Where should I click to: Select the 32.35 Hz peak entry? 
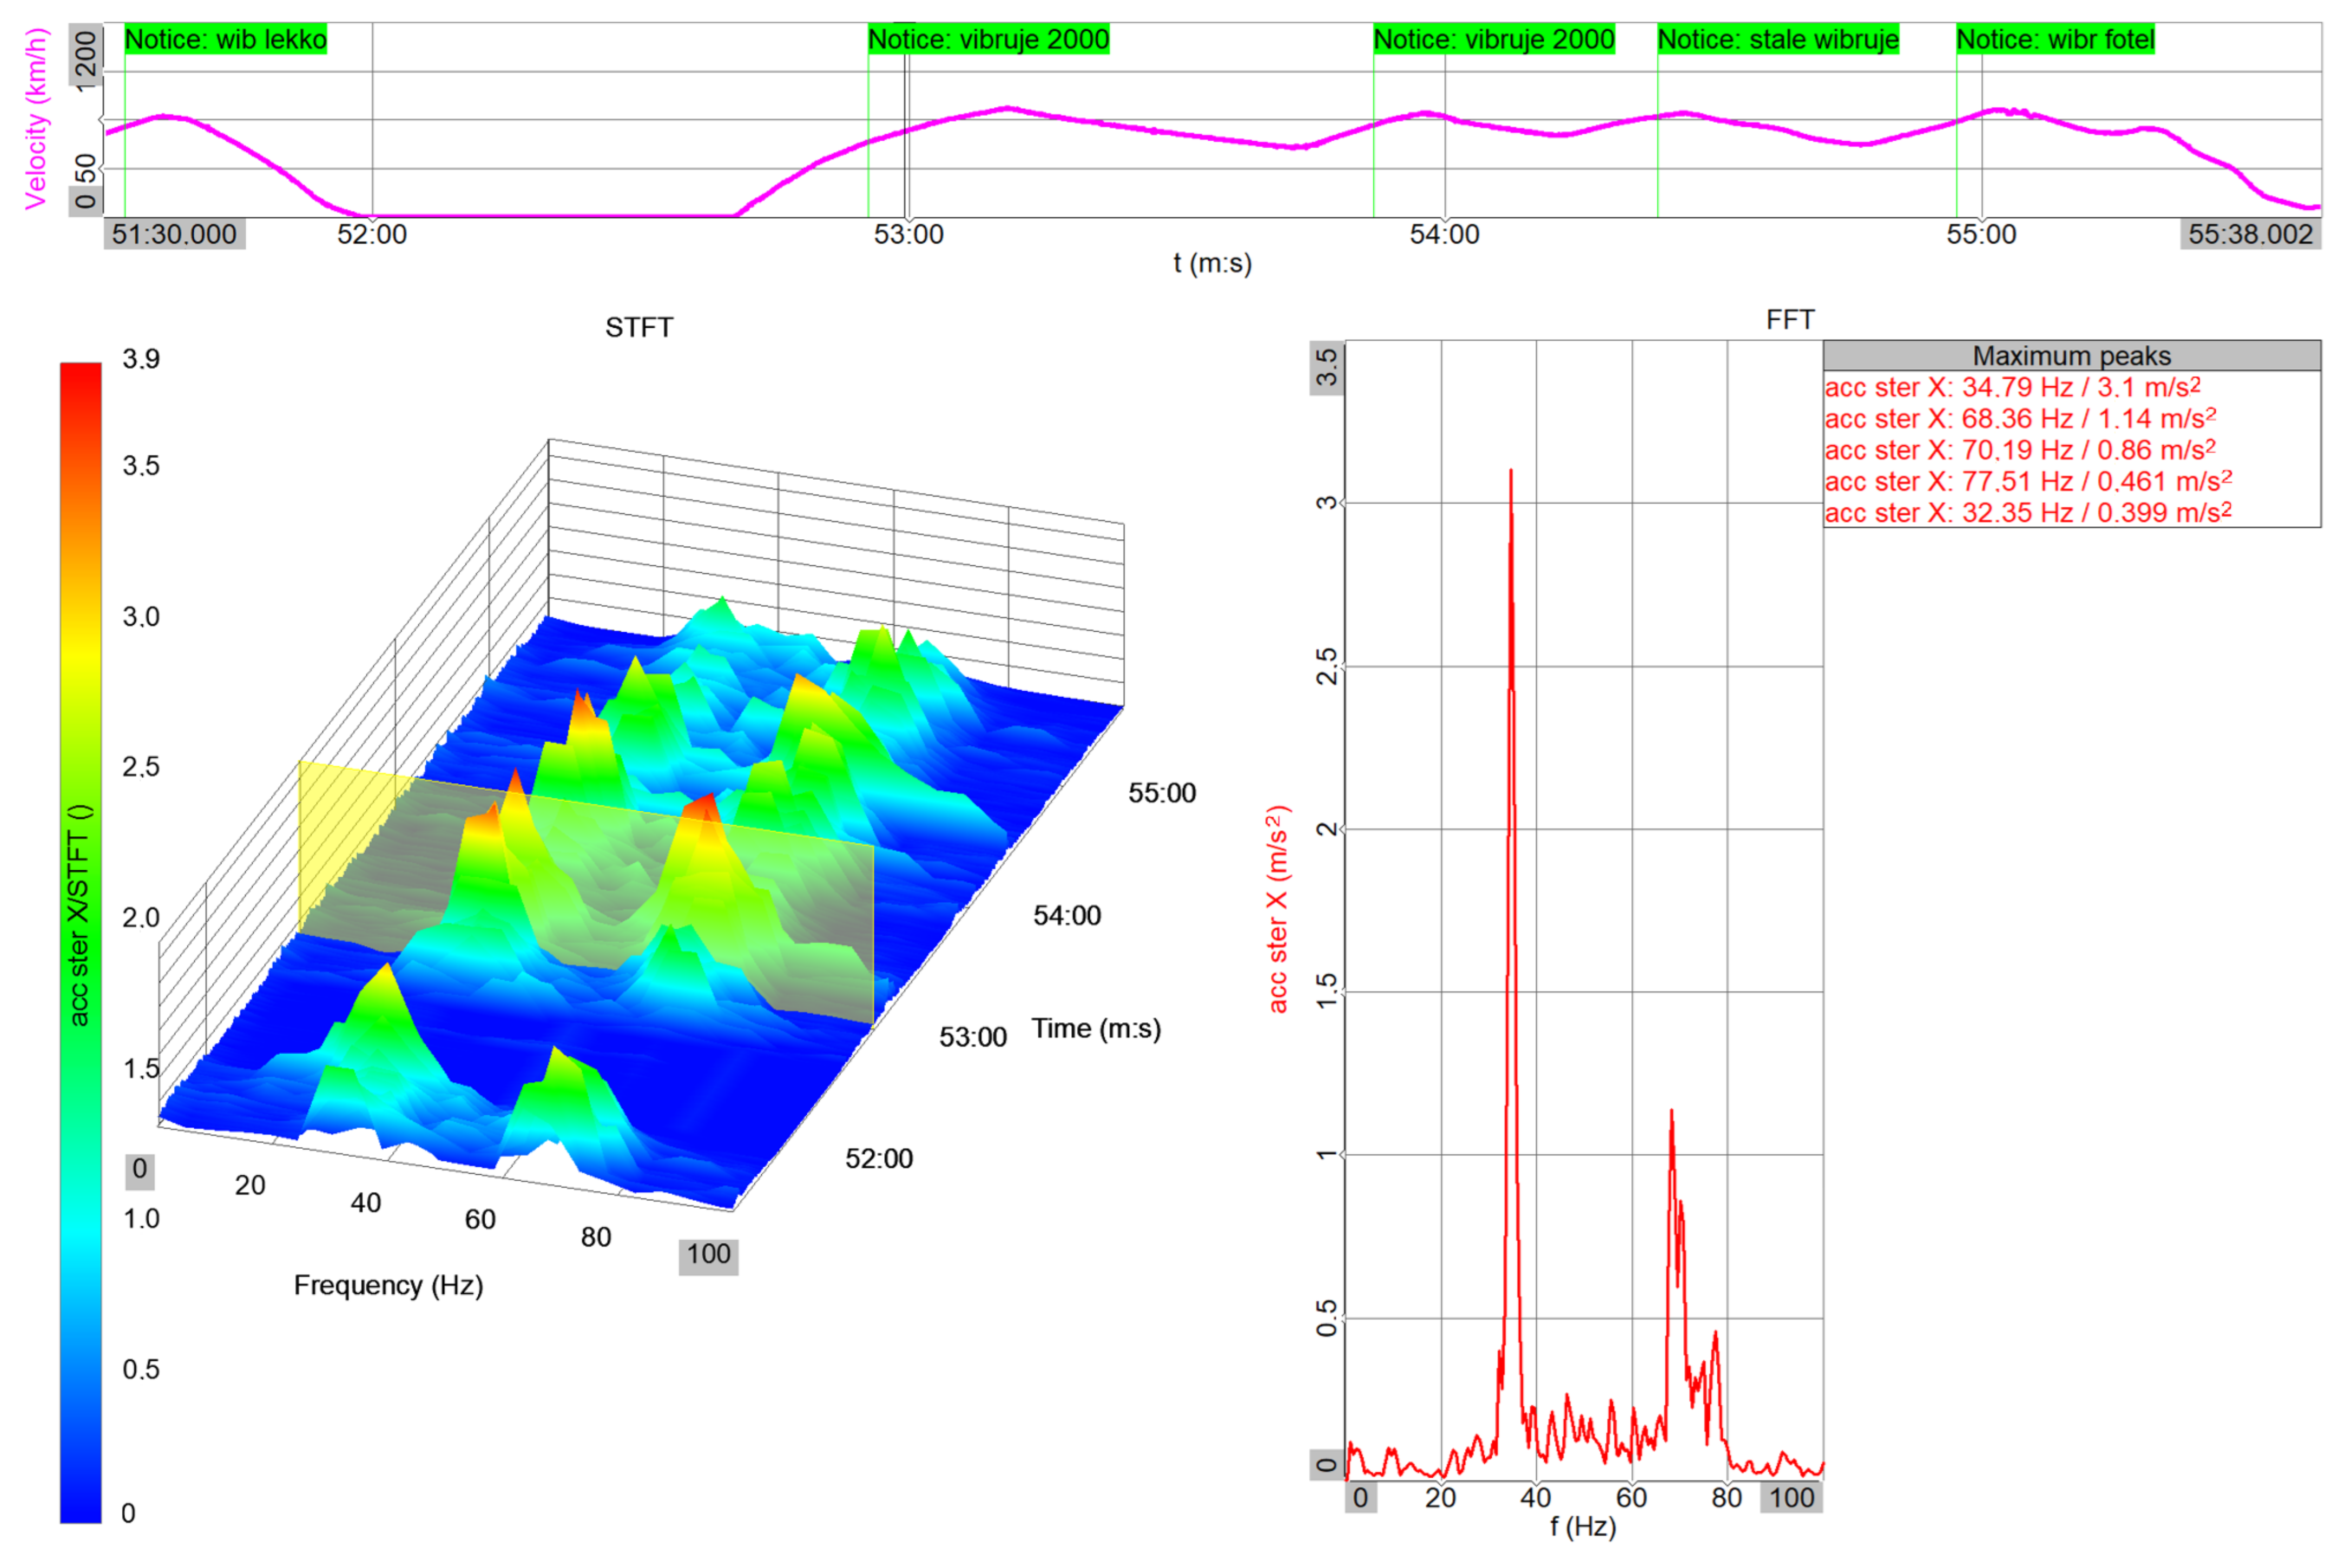(x=2027, y=513)
